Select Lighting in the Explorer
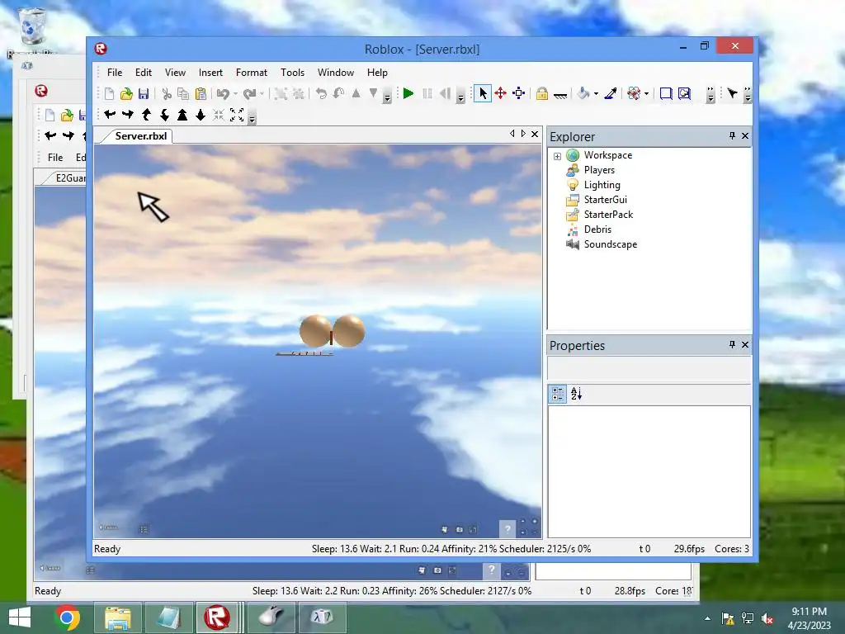 coord(602,185)
